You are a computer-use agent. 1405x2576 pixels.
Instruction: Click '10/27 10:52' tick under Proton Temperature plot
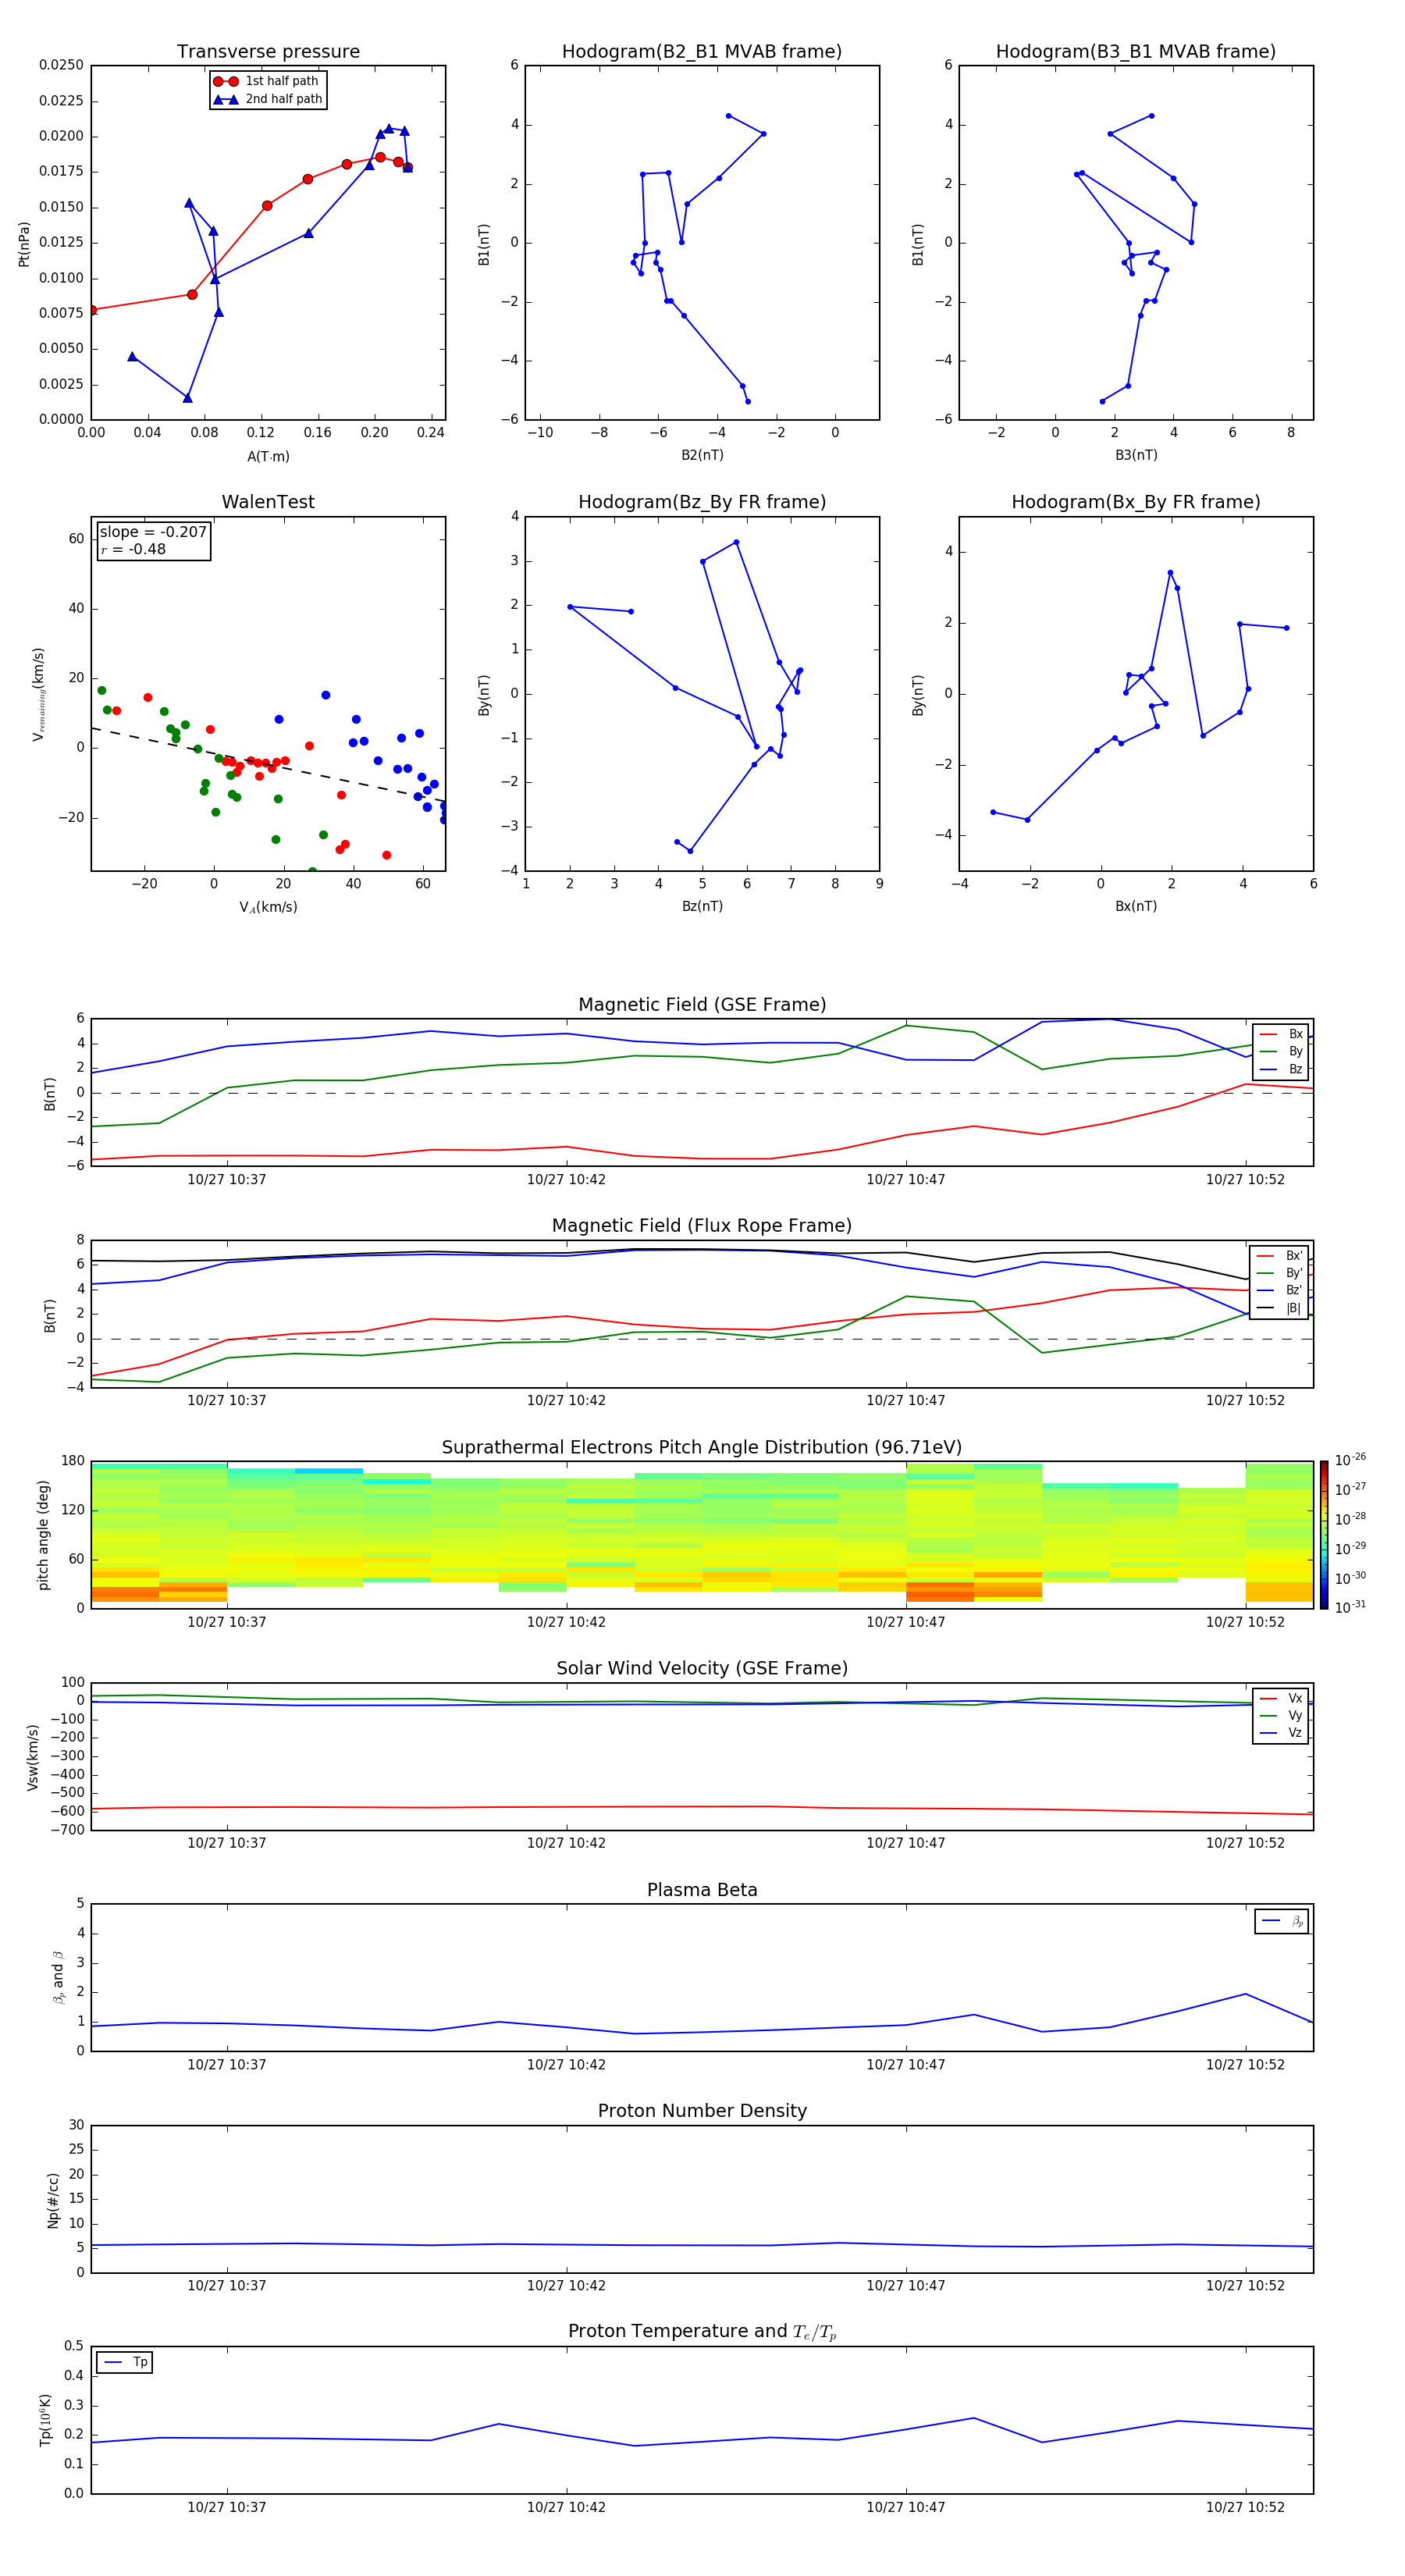1245,2507
